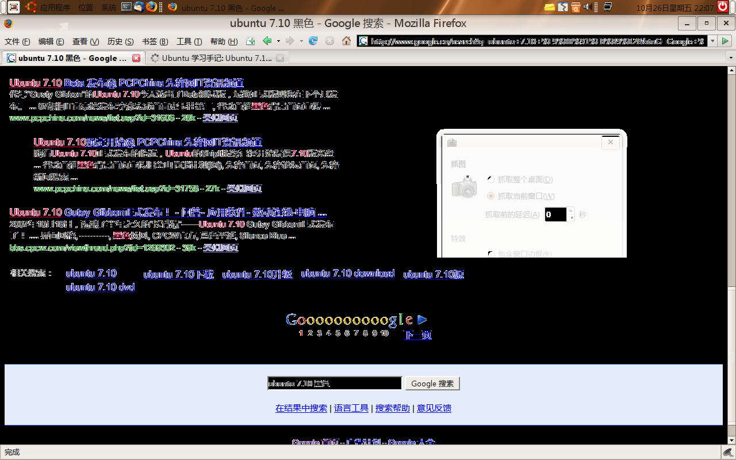Click 下一页 next page link
The width and height of the screenshot is (736, 460).
coord(418,335)
